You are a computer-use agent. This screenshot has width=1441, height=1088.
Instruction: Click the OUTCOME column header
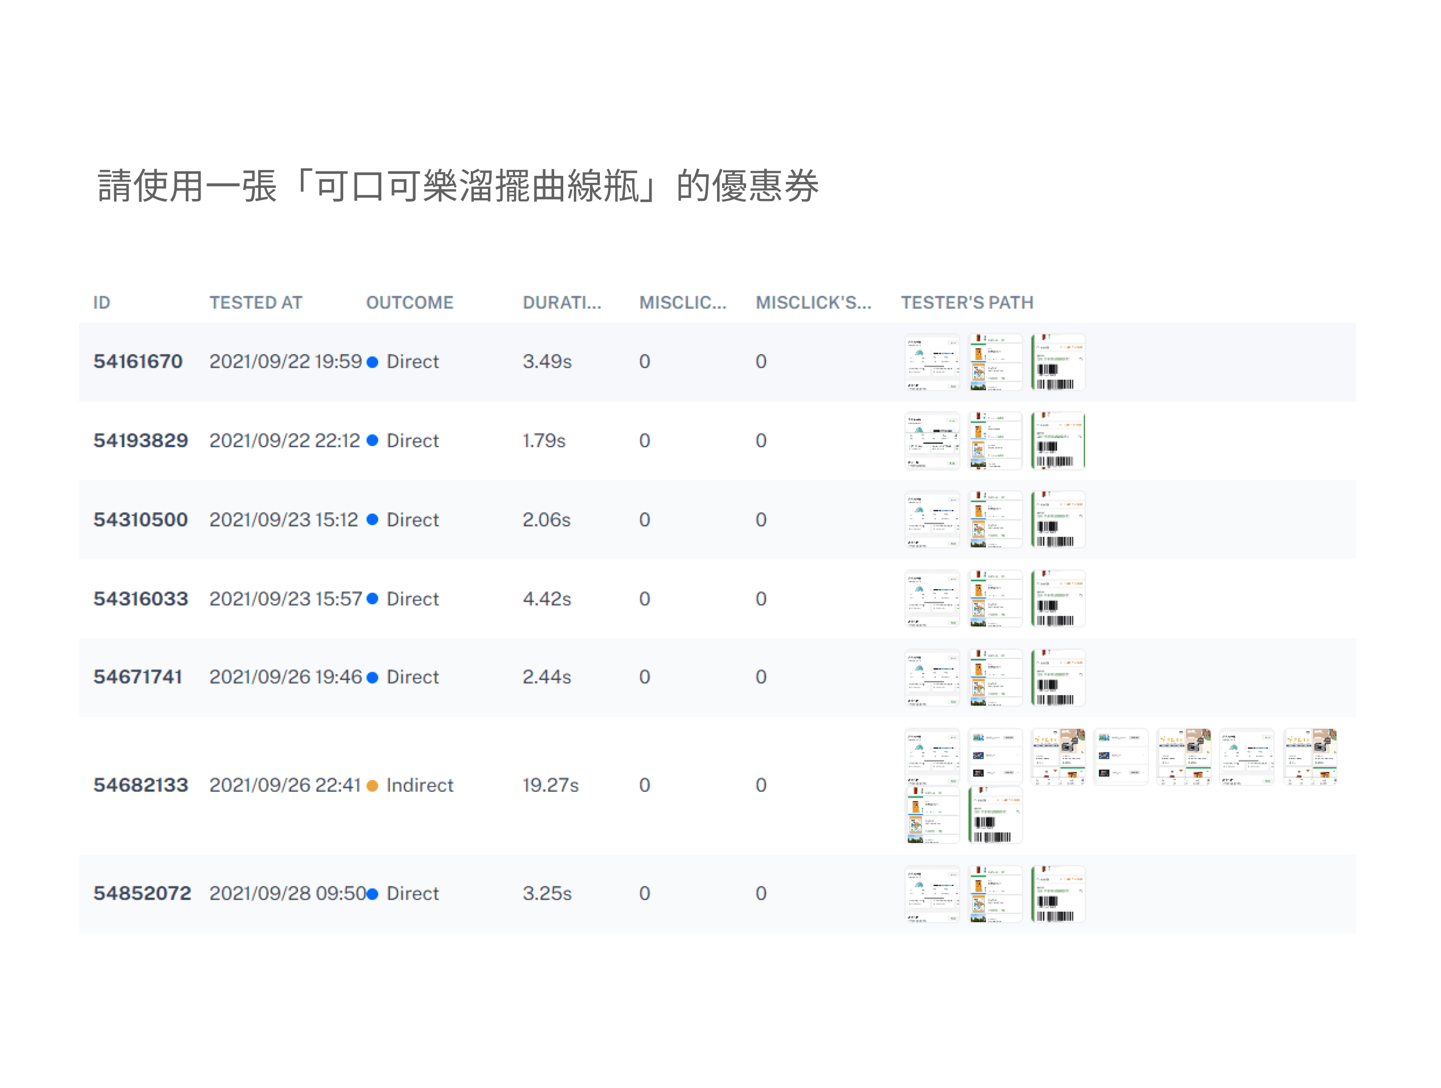click(x=409, y=302)
